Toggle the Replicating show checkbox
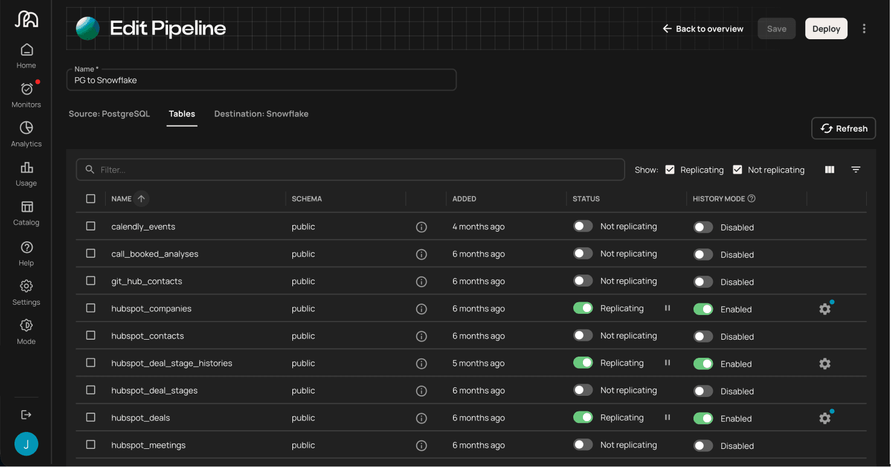 (670, 170)
